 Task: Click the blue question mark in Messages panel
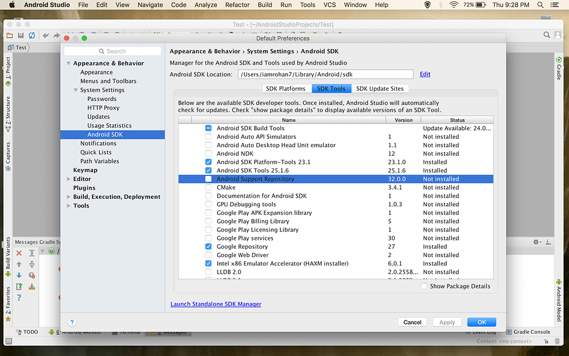(x=19, y=298)
